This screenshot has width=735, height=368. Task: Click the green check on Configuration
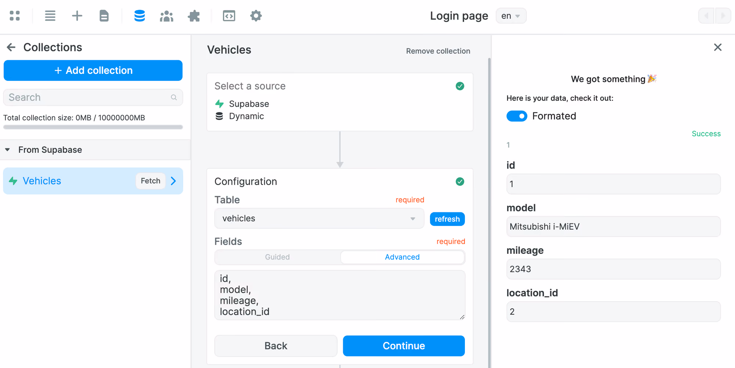click(x=460, y=181)
